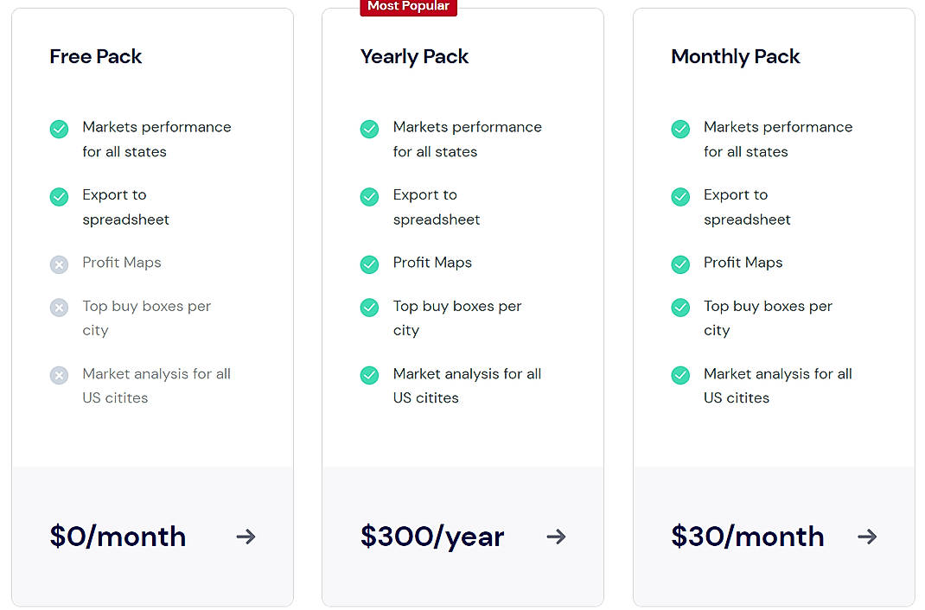
Task: Click the disabled icon for Top buy boxes in Free Pack
Action: (59, 307)
